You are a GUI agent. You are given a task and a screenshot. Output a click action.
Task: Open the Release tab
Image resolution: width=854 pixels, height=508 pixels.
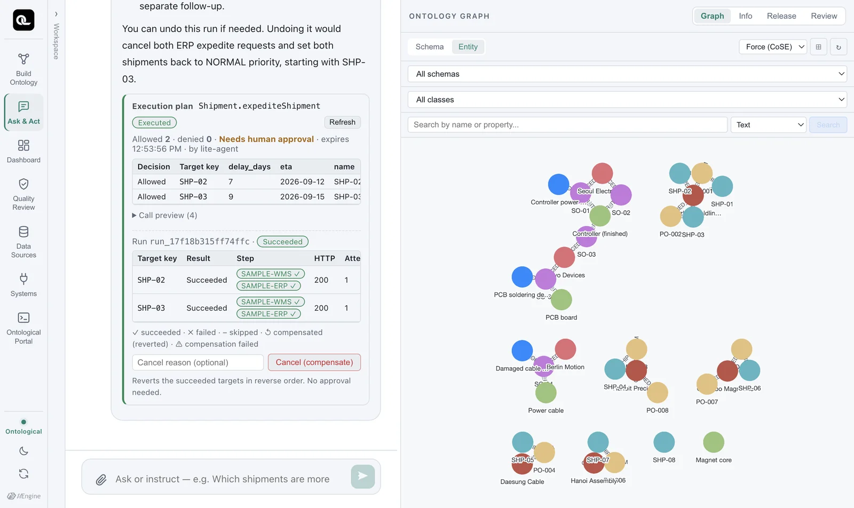pos(781,16)
